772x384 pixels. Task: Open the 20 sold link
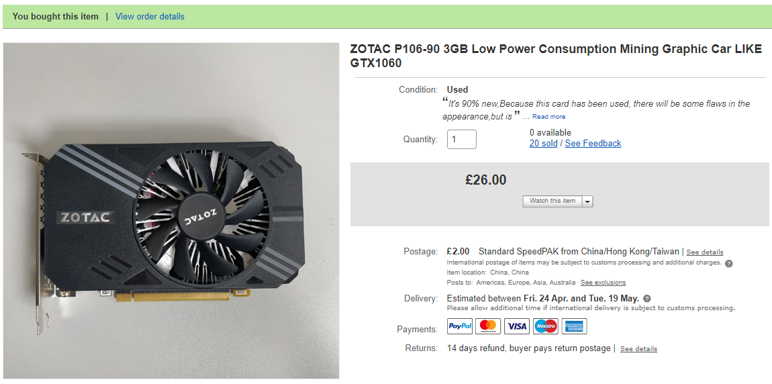tap(544, 143)
